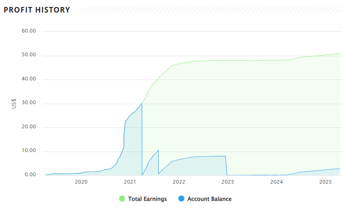Click the Account Balance peak near 30.00

click(142, 103)
